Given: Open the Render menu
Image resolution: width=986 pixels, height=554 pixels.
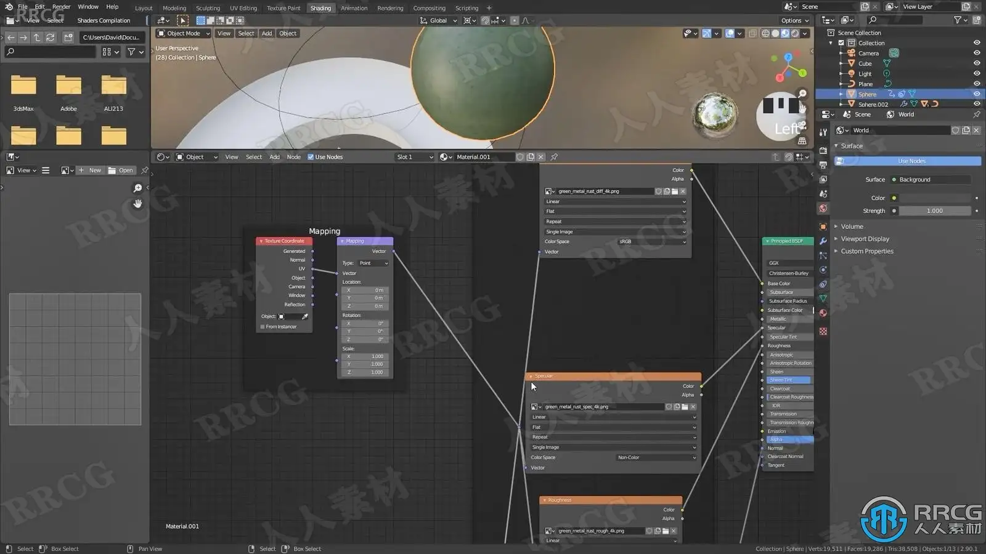Looking at the screenshot, I should pyautogui.click(x=61, y=7).
